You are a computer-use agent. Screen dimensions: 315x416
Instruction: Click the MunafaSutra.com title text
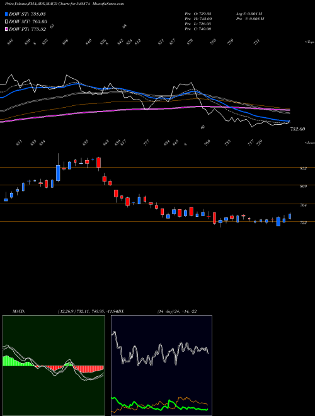pos(109,4)
